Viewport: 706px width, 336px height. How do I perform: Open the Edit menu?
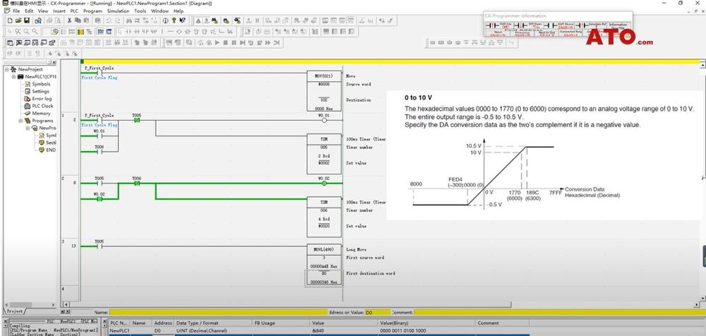[29, 11]
